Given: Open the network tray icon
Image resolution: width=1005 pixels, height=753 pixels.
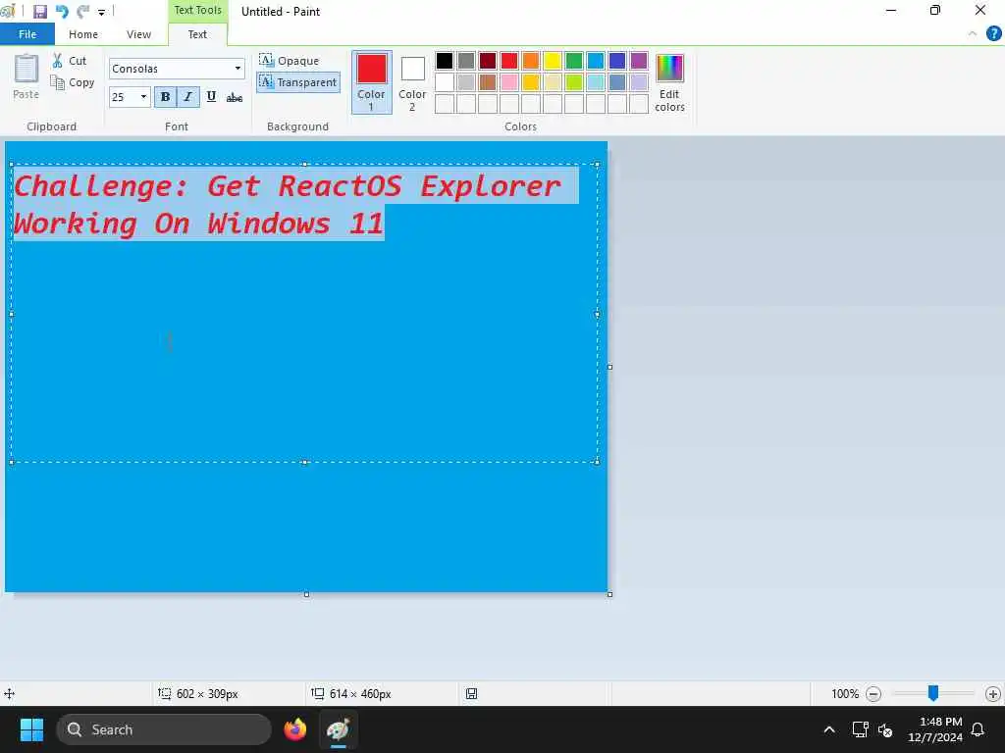Looking at the screenshot, I should click(x=860, y=729).
